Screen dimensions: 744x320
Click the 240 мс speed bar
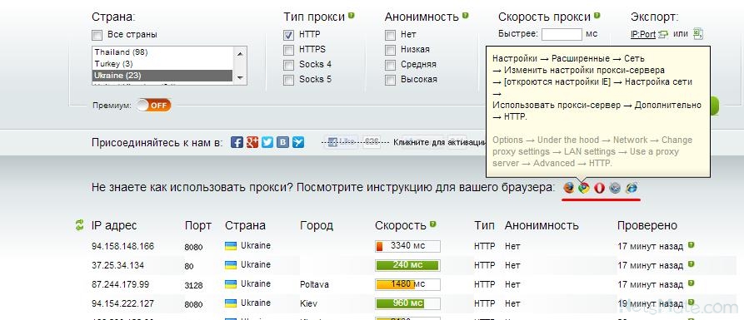click(407, 265)
